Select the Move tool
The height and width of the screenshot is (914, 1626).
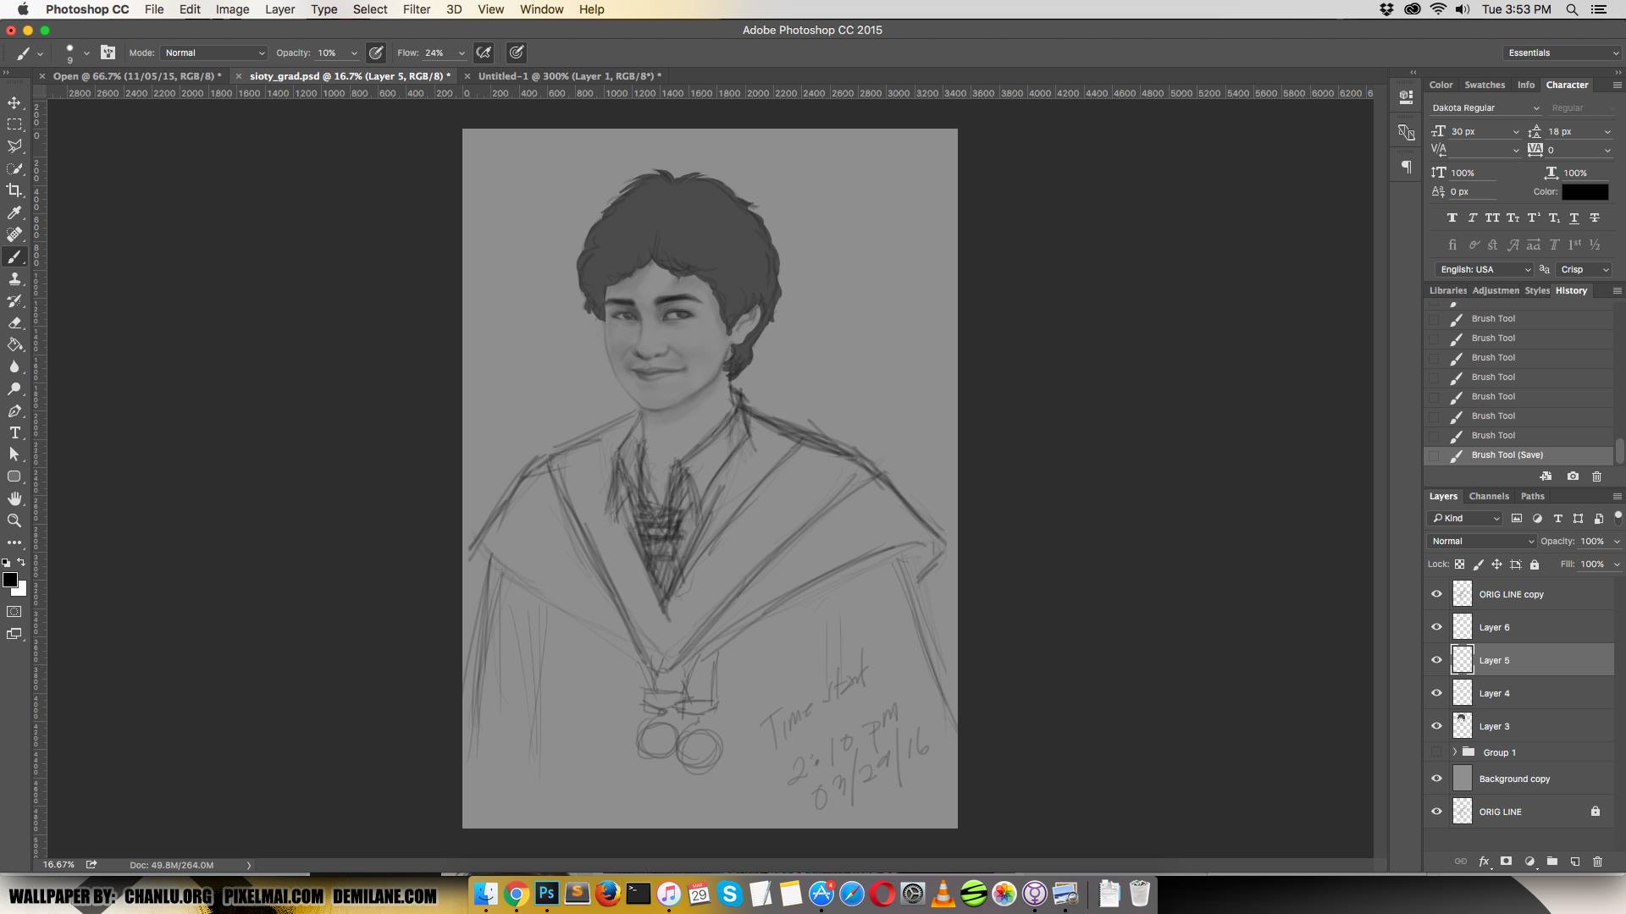(14, 102)
